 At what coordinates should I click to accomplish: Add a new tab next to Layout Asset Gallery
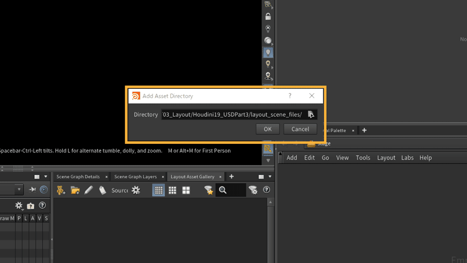pos(231,177)
